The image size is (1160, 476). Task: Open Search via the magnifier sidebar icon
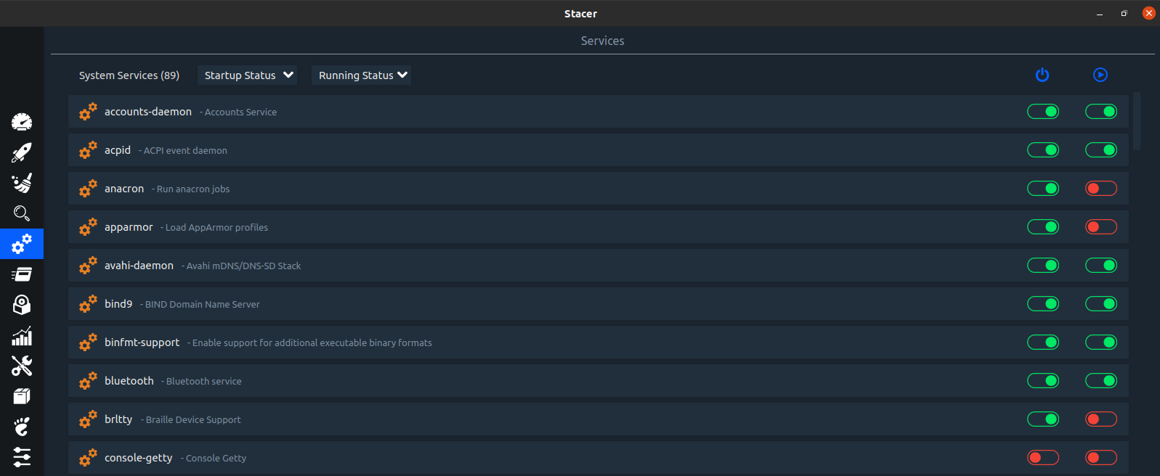pyautogui.click(x=22, y=213)
